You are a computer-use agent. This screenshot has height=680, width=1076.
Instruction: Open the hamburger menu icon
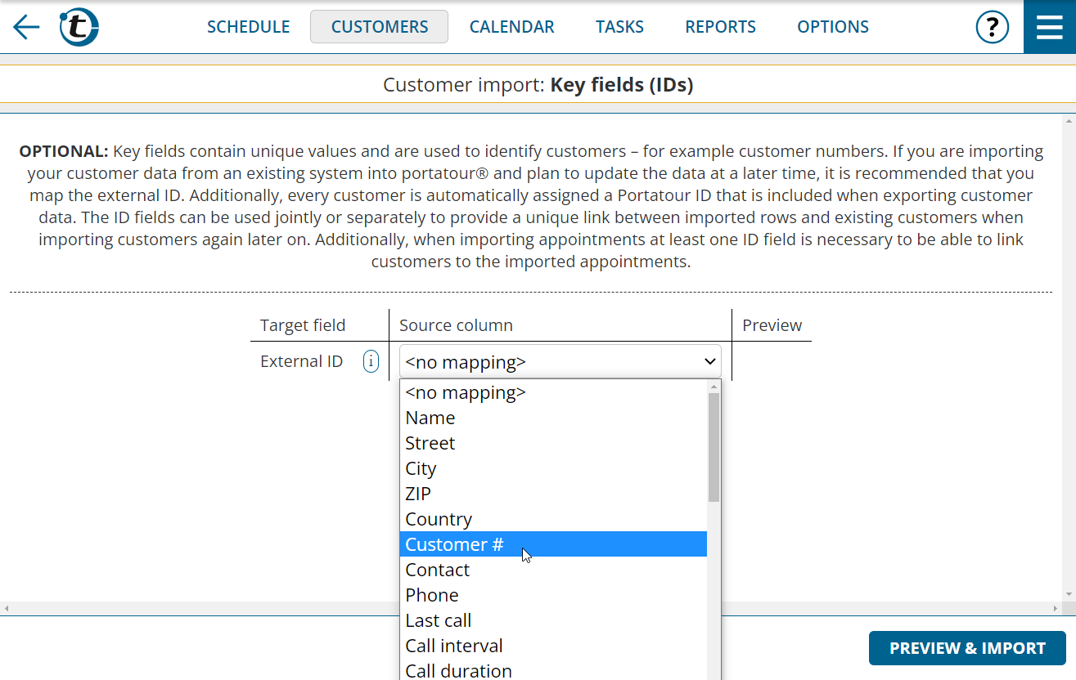click(x=1048, y=26)
